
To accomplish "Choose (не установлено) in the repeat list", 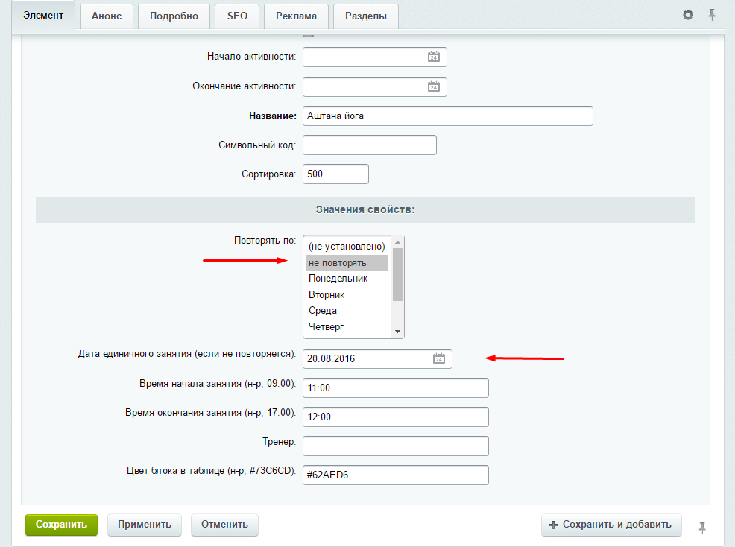I will click(347, 246).
